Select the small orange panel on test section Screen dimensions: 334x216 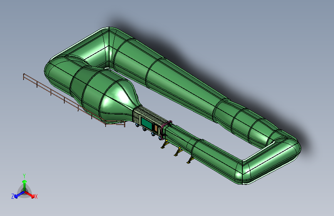point(156,128)
